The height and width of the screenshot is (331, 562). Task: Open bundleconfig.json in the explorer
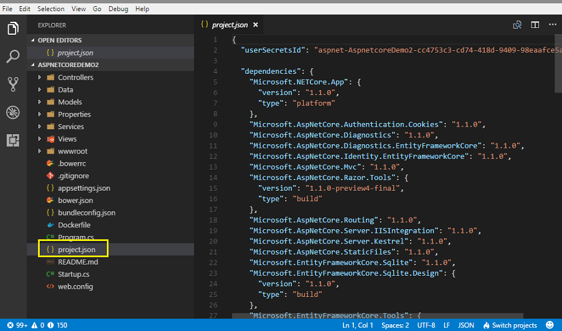pos(86,212)
